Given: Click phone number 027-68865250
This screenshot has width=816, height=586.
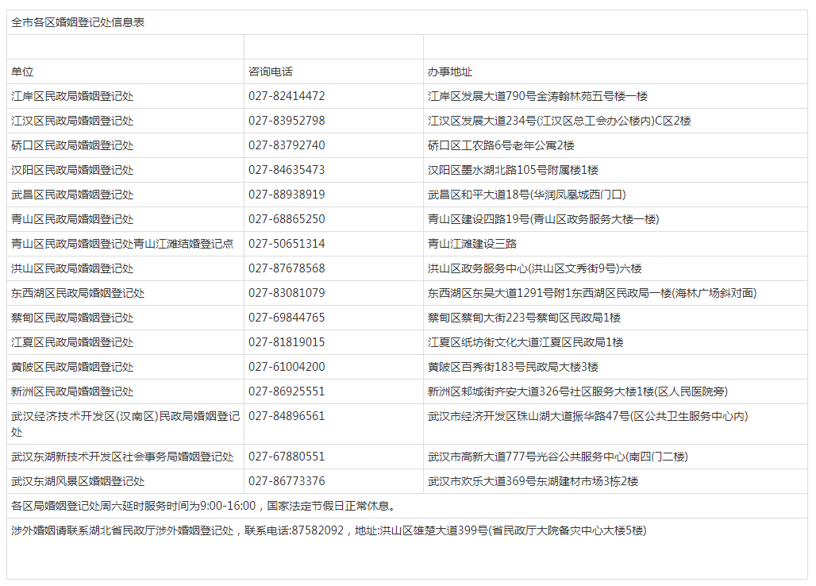Looking at the screenshot, I should coord(287,219).
